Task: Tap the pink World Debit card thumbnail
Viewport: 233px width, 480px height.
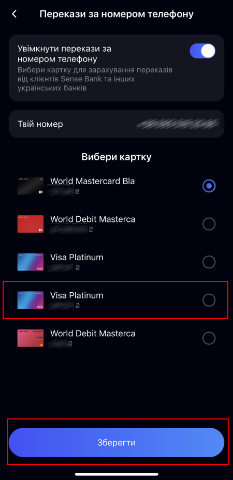Action: (x=31, y=338)
